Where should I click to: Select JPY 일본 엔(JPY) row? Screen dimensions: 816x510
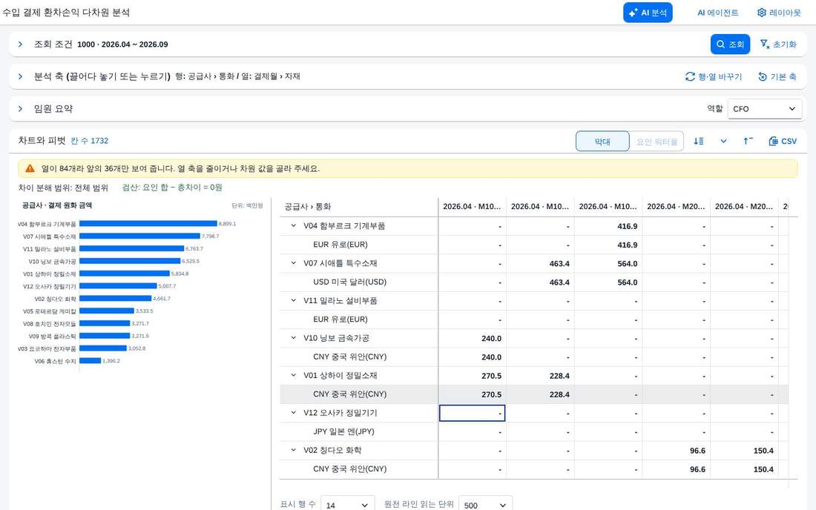tap(534, 431)
